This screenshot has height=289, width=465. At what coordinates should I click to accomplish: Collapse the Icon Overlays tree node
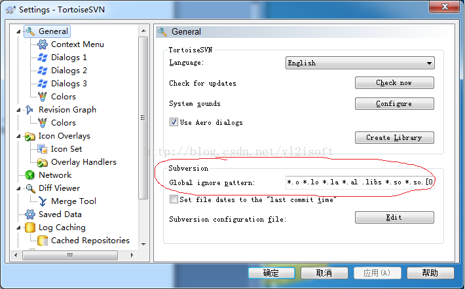pyautogui.click(x=18, y=136)
